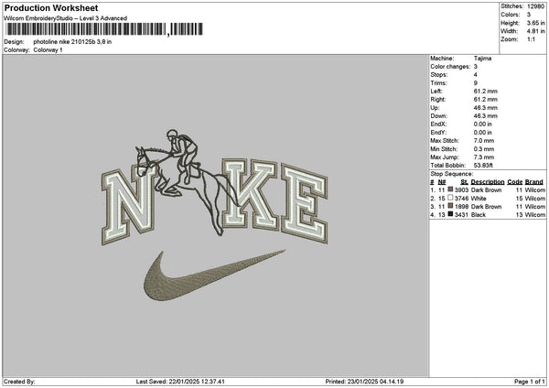Click the Created By label
Screen dimensions: 549x388
[x=19, y=382]
